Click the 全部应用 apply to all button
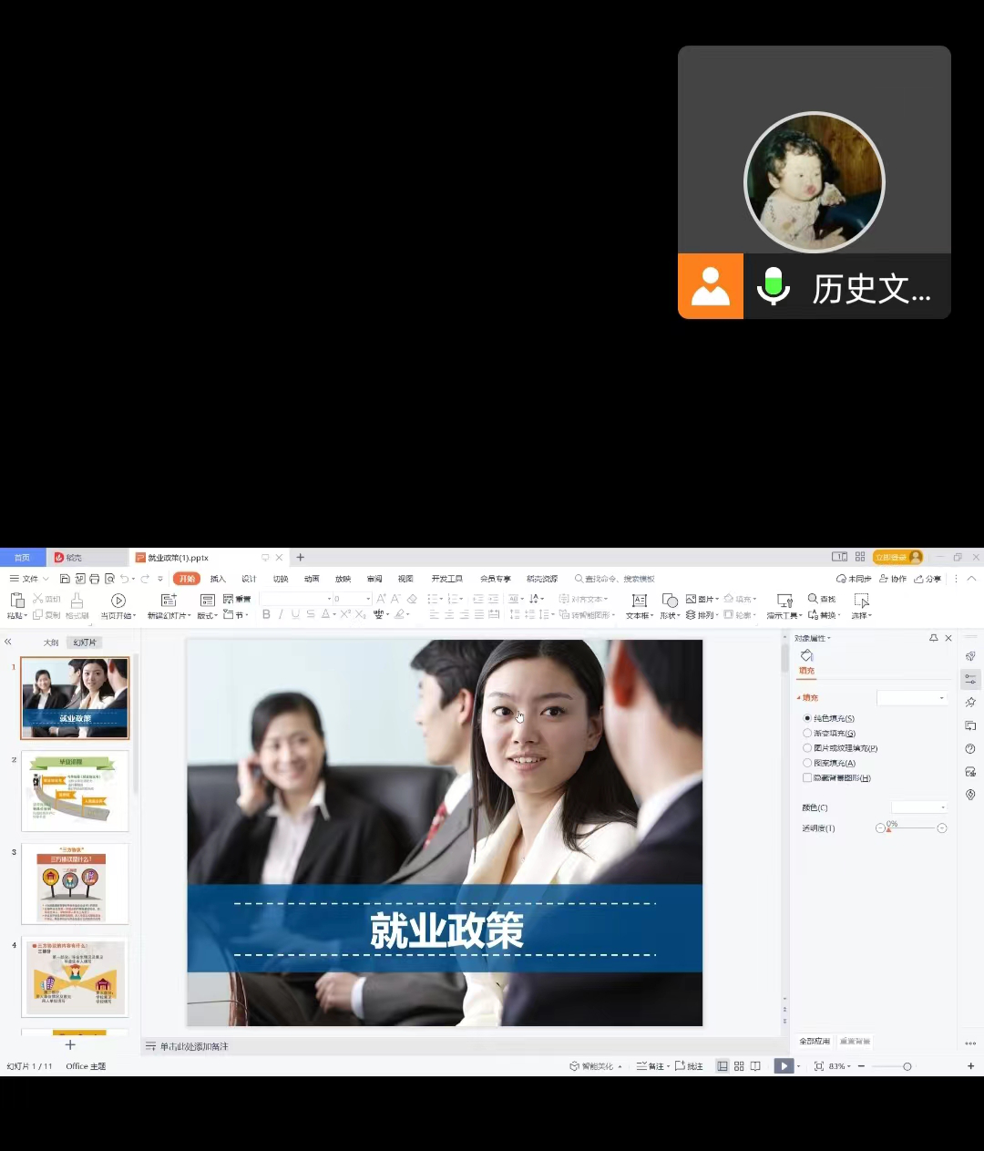This screenshot has height=1151, width=984. (815, 1042)
